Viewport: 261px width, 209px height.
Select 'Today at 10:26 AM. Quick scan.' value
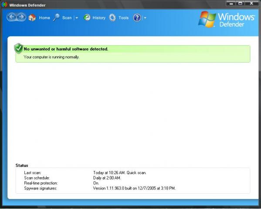coord(120,173)
